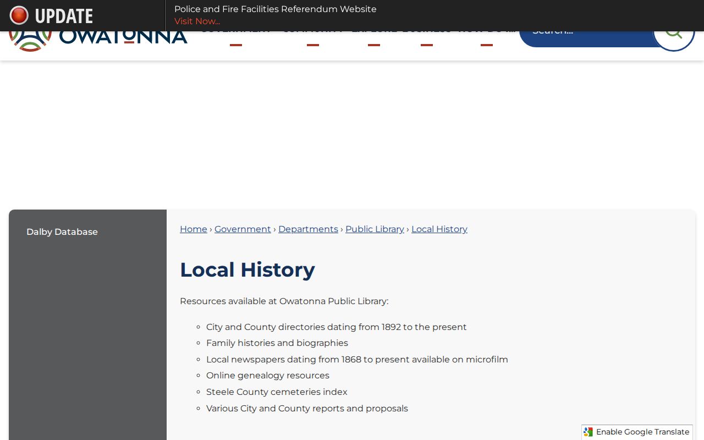Open the Visit Now link in banner
This screenshot has width=704, height=440.
[x=197, y=21]
